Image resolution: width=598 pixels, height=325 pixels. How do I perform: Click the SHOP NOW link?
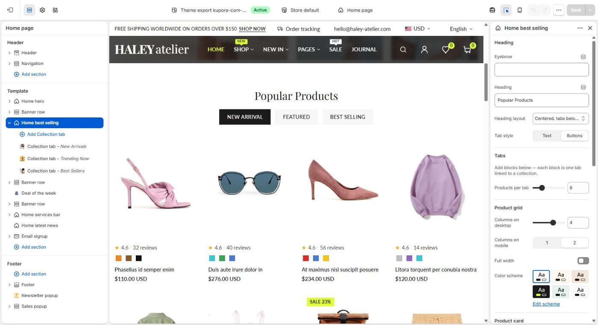pyautogui.click(x=252, y=29)
